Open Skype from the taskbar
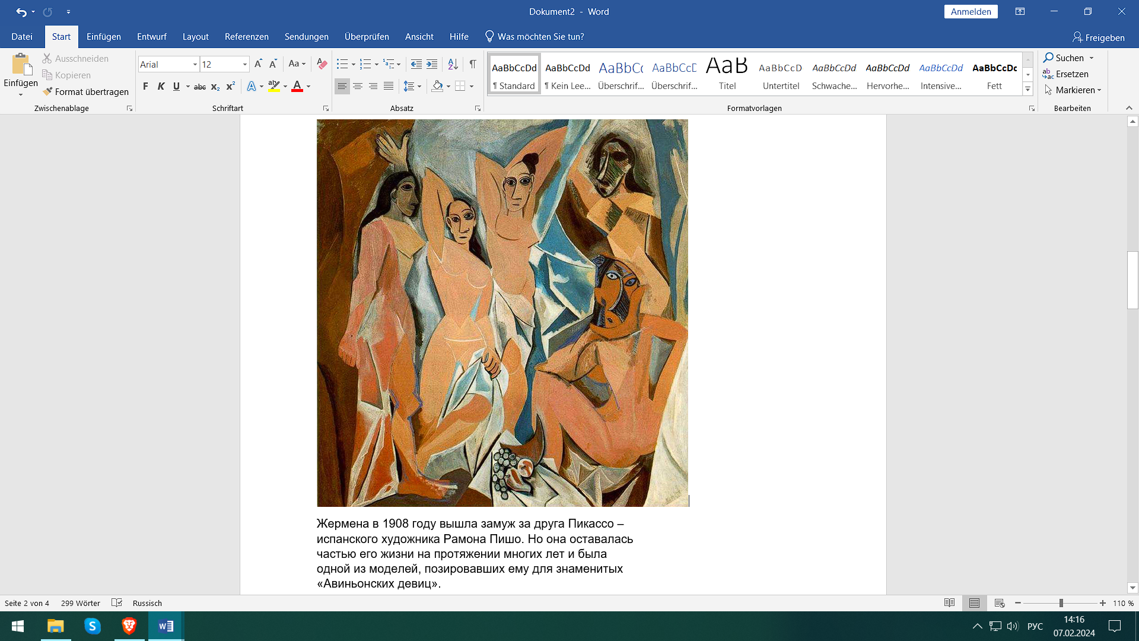1139x641 pixels. click(92, 626)
